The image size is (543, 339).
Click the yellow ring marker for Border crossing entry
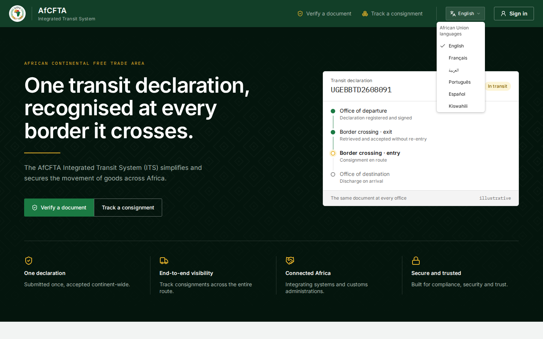[x=333, y=153]
